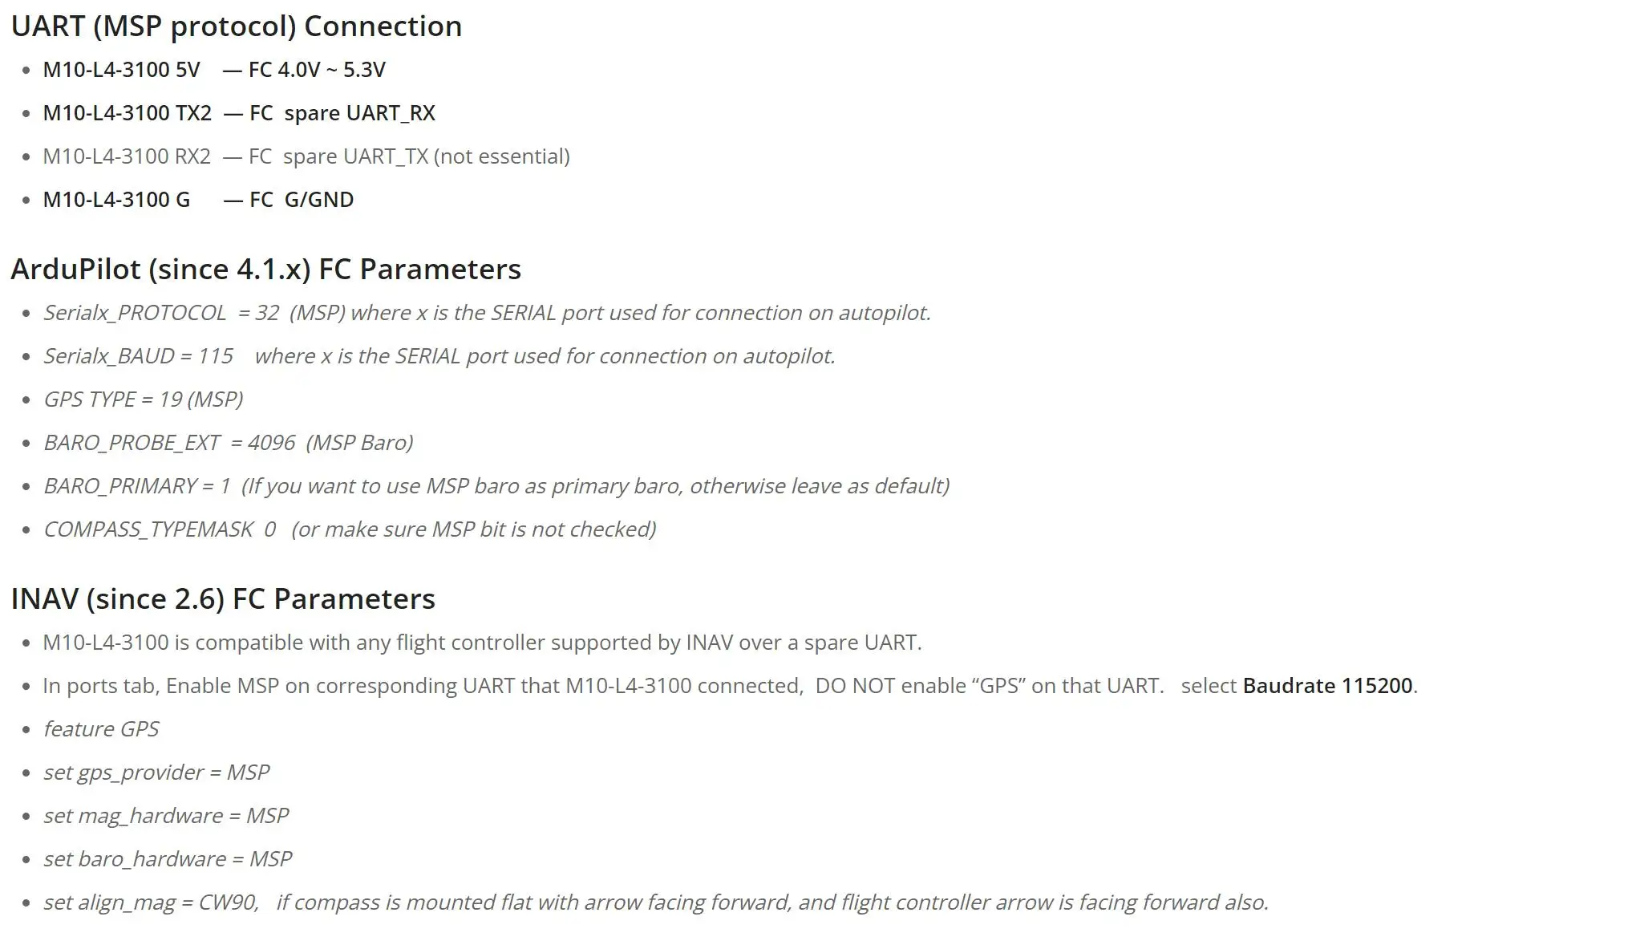
Task: Click the Serialx_PROTOCOL = 32 parameter line
Action: click(486, 313)
